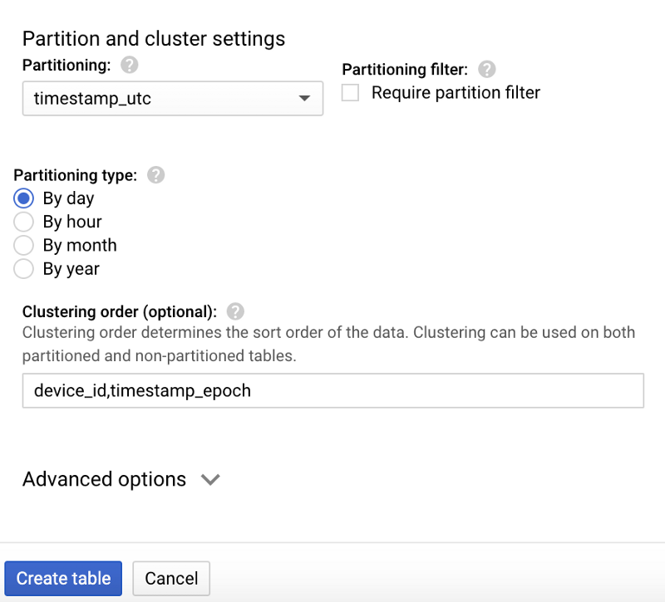Click the Partitioning filter help icon

point(487,70)
